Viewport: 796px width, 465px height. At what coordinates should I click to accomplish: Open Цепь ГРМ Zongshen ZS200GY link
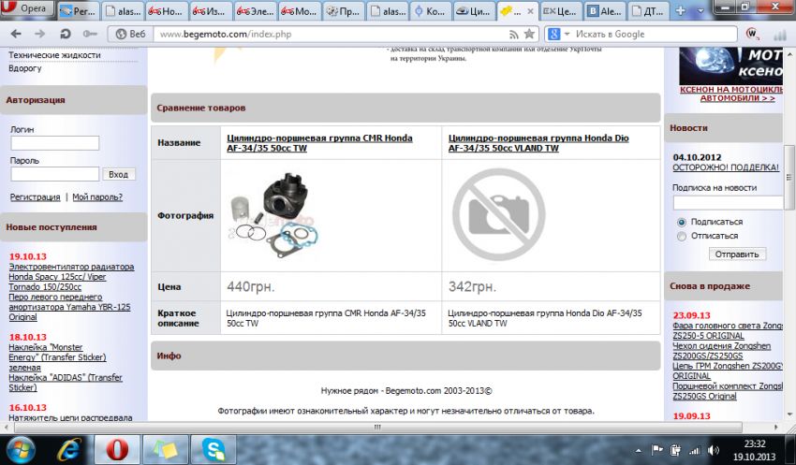pos(728,371)
